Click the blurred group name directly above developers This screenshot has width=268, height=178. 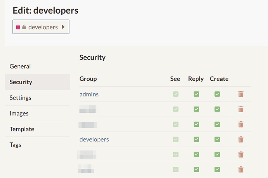tap(88, 125)
